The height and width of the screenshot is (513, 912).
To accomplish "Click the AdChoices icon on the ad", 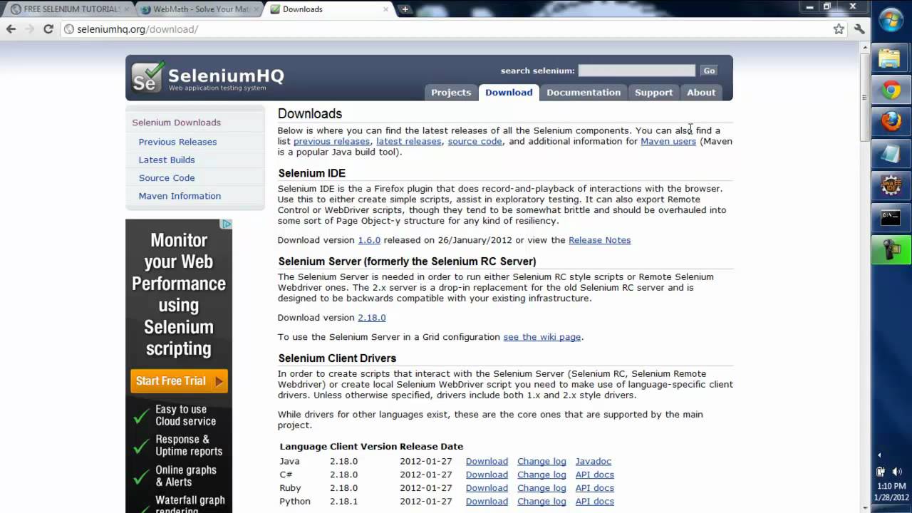I will pos(227,224).
